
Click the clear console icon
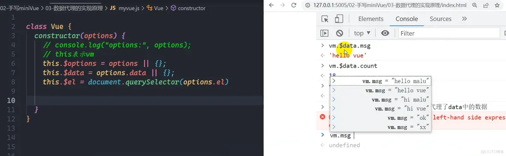click(x=339, y=33)
